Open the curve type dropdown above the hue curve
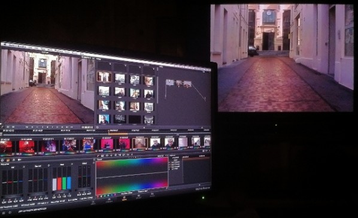This screenshot has width=358, height=218. tap(161, 156)
